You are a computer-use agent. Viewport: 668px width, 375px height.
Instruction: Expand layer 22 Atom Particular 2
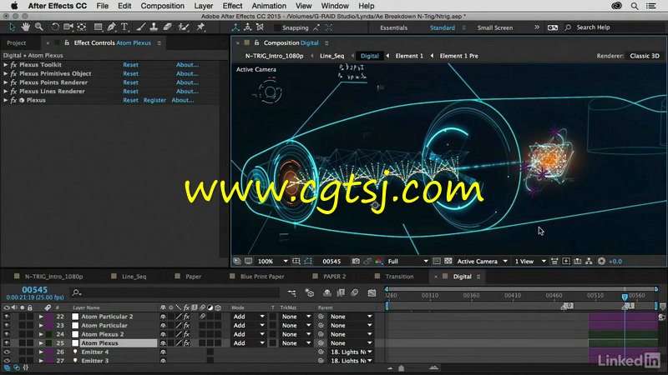point(41,317)
